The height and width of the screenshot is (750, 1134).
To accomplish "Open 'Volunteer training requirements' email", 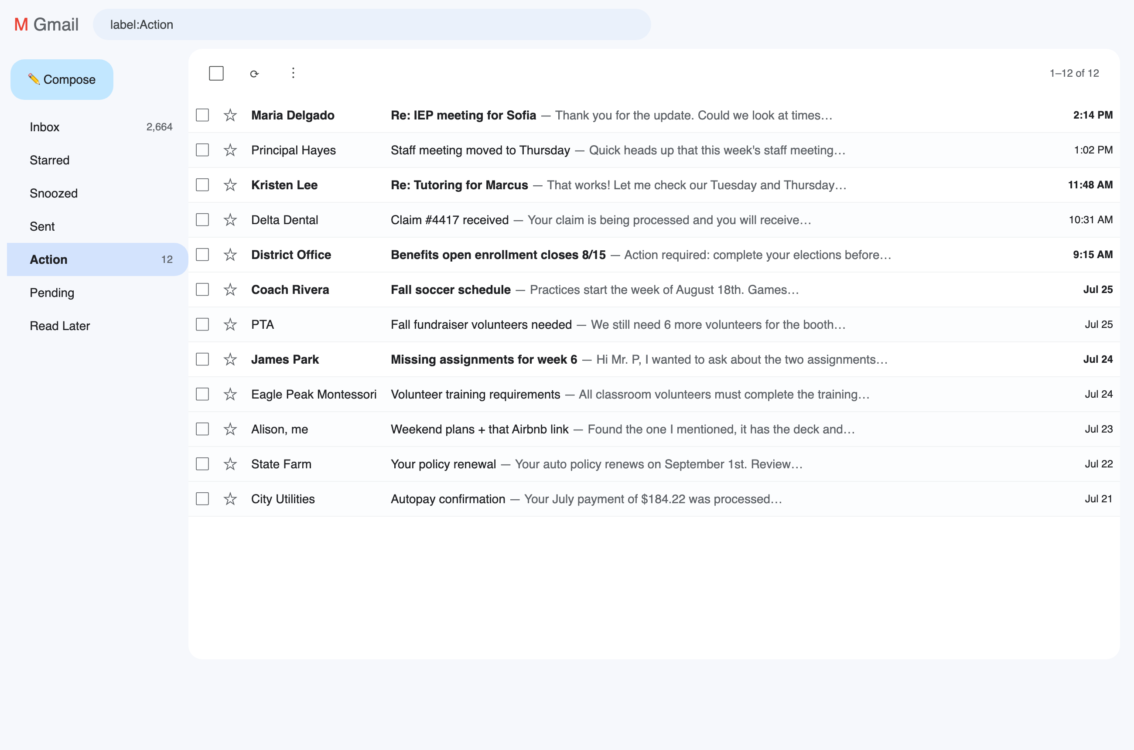I will (654, 395).
